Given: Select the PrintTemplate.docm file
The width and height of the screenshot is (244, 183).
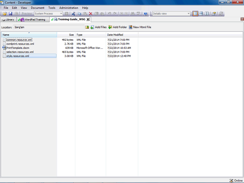Looking at the screenshot, I should [x=18, y=48].
